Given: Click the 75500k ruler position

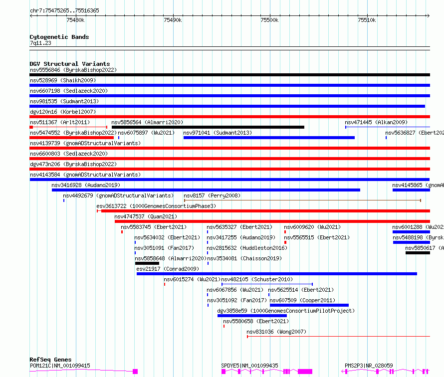Looking at the screenshot, I should (269, 20).
